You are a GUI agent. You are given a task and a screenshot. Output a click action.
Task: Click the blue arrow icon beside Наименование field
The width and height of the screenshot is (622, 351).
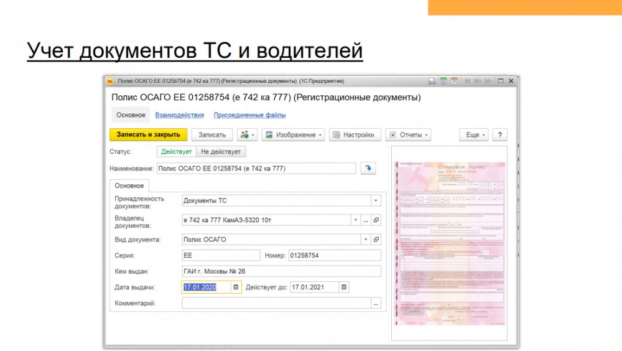(x=368, y=168)
